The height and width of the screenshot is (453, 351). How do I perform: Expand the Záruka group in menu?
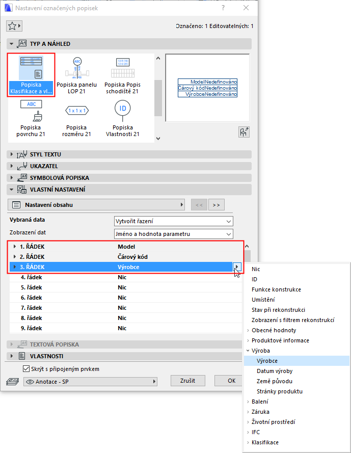(248, 412)
